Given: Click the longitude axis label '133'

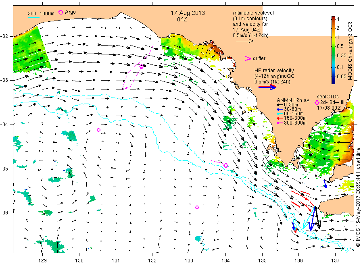Looking at the screenshot, I should coord(189,261).
